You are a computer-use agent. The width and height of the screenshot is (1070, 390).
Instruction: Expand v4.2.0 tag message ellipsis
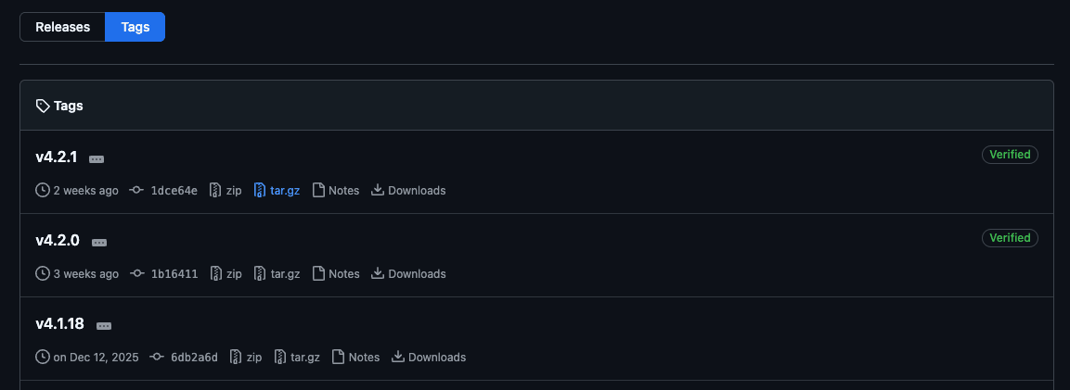pos(99,243)
